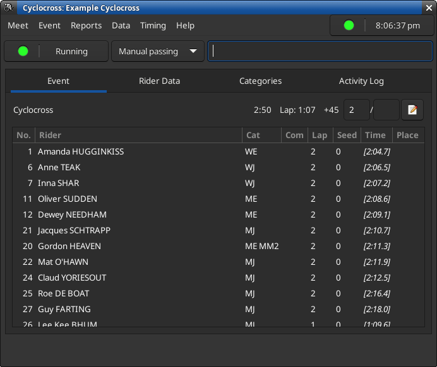Sort by the No. column header

click(x=24, y=135)
